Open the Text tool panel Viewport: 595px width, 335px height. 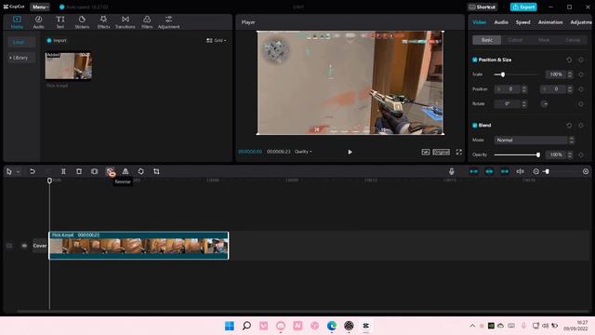click(59, 22)
